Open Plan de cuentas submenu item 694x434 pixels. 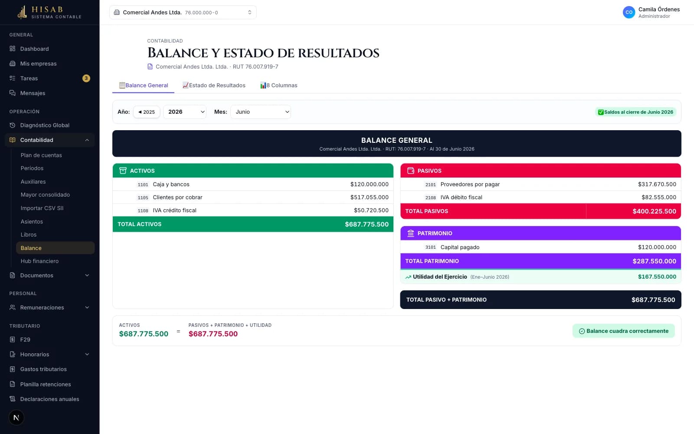click(41, 155)
